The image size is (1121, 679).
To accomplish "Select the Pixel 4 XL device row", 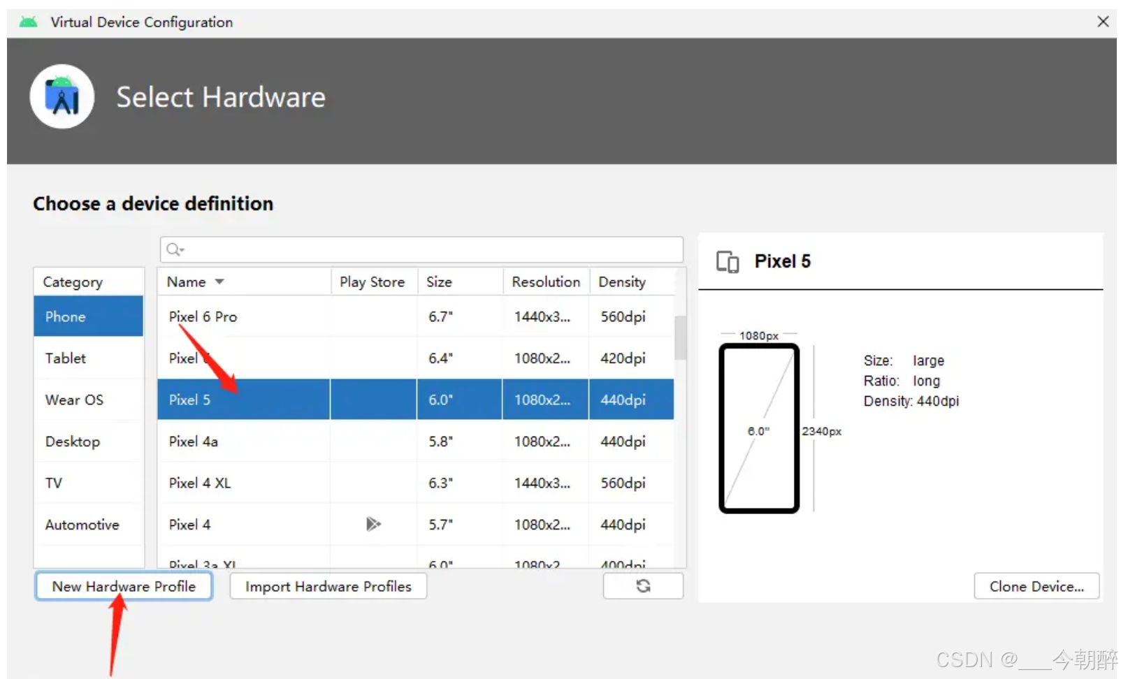I will (416, 483).
